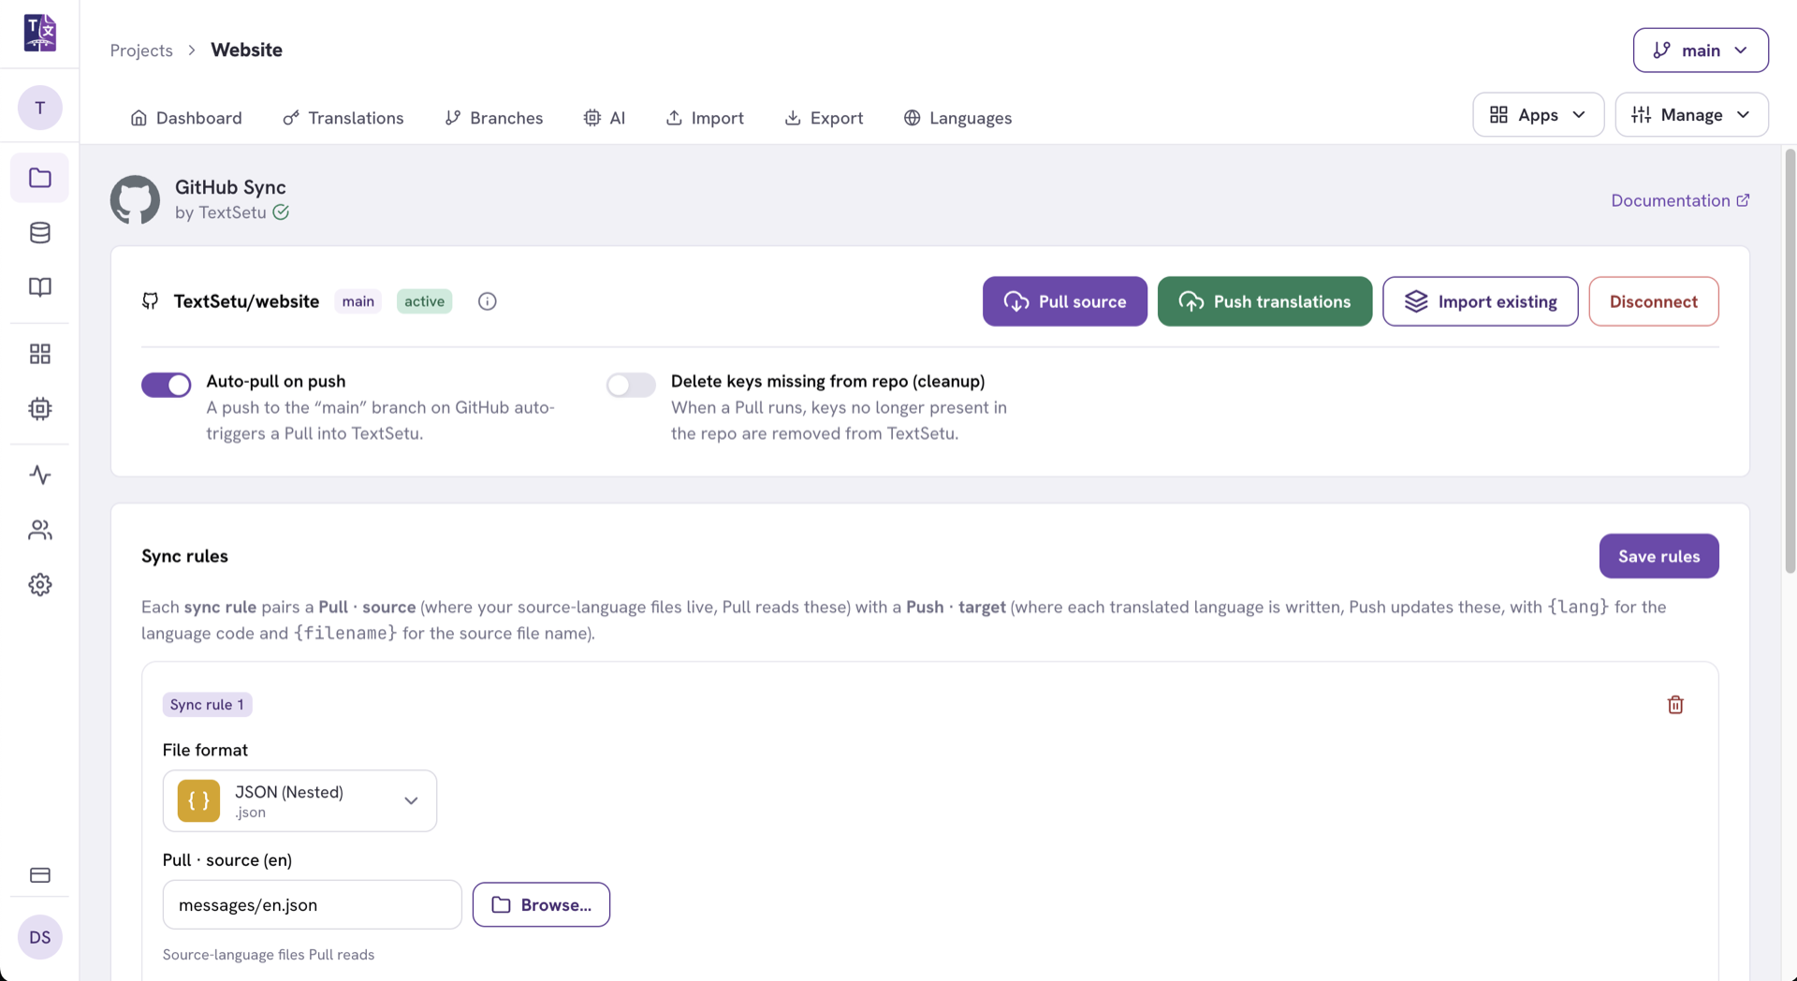
Task: Click the T workspace avatar
Action: [39, 108]
